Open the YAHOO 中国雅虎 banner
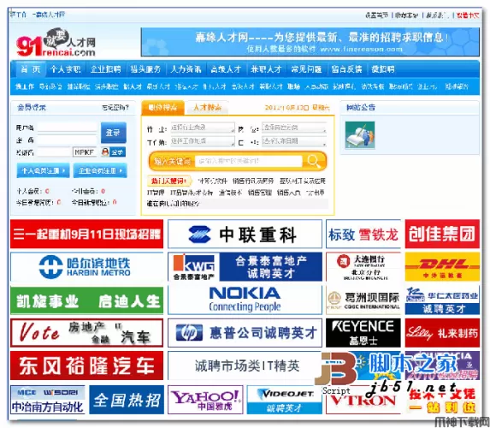 [x=205, y=400]
